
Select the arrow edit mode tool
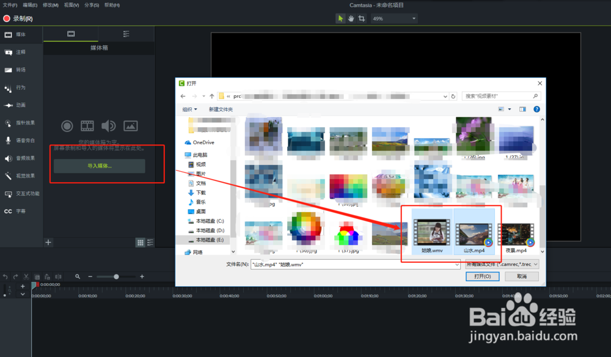click(340, 18)
